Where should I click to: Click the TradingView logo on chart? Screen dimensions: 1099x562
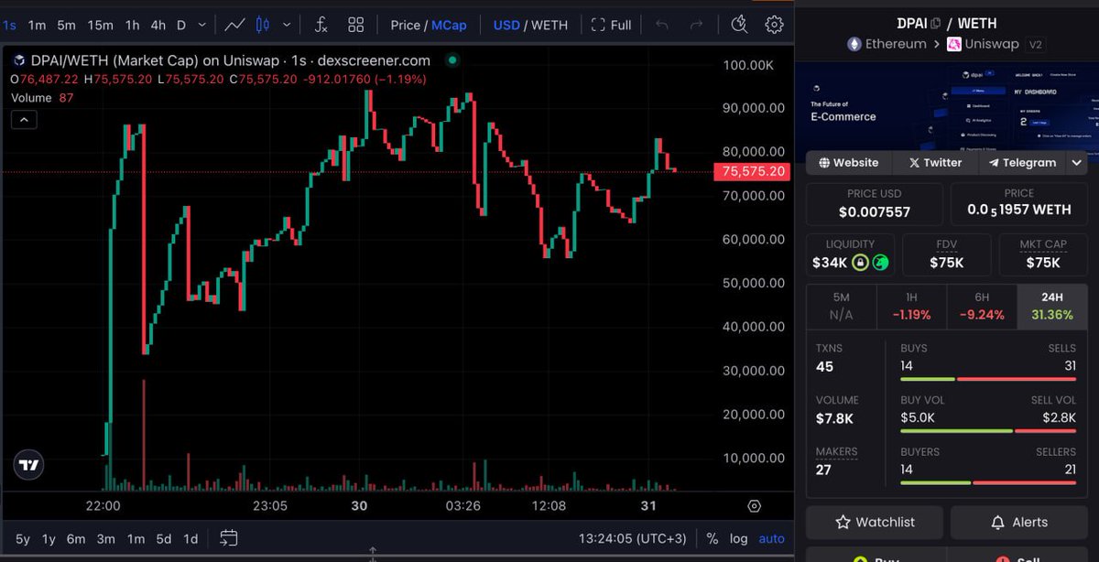tap(29, 465)
